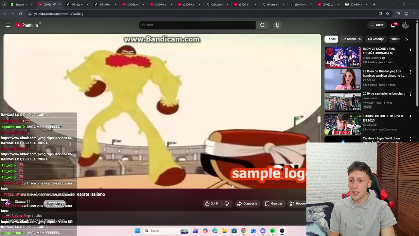This screenshot has height=236, width=419.
Task: Open Microsoft Store from the taskbar
Action: (x=234, y=231)
